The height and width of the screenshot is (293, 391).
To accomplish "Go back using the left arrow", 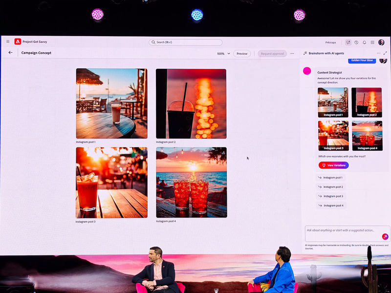I will tap(10, 53).
